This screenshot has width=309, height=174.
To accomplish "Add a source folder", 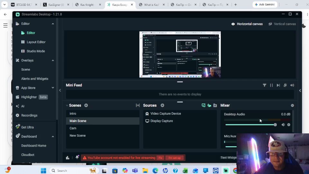I will click(x=215, y=105).
